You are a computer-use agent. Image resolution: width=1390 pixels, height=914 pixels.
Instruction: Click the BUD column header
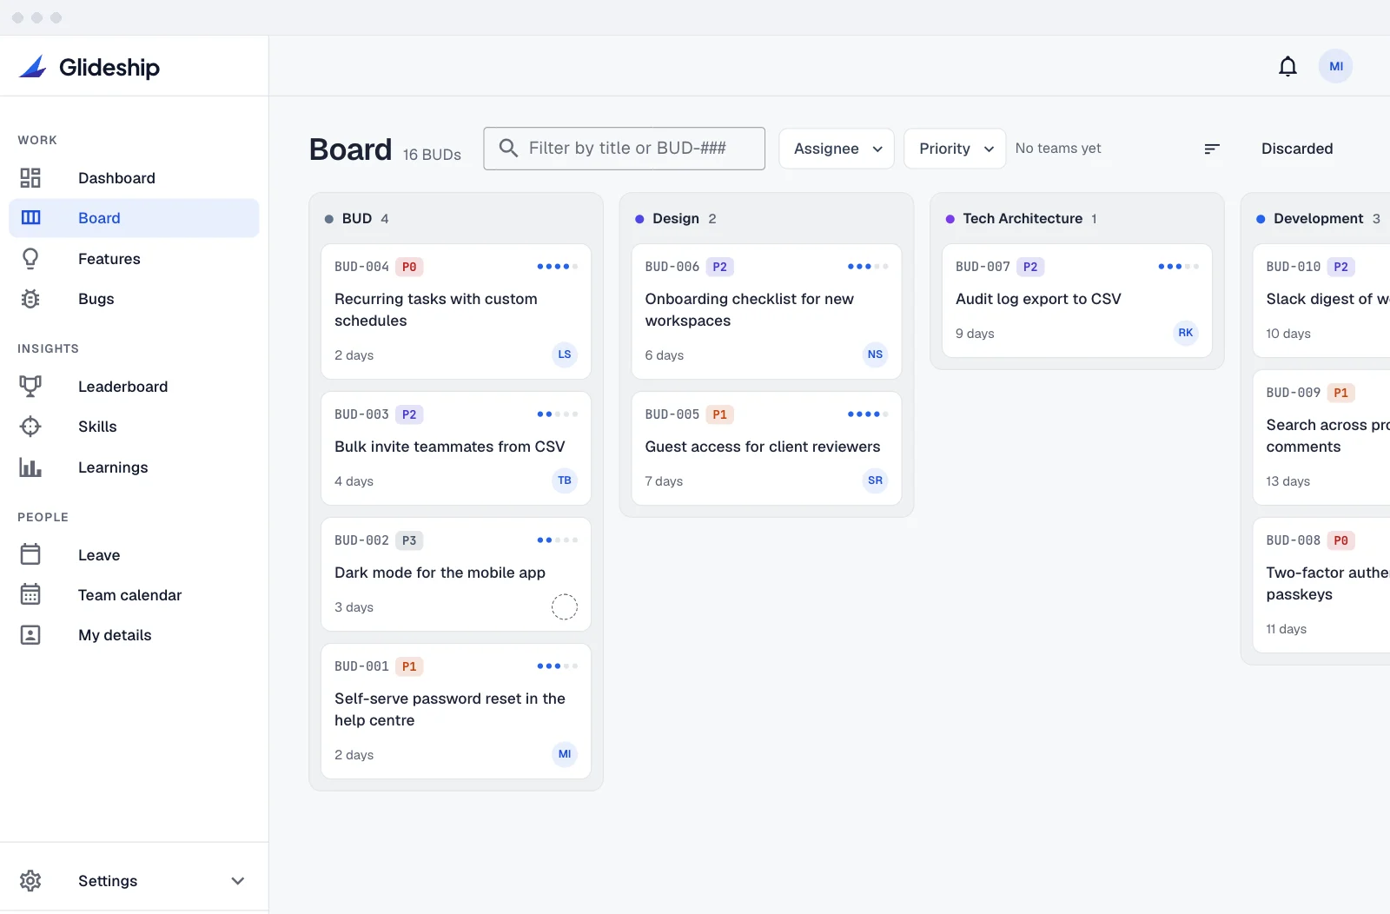[x=356, y=219]
